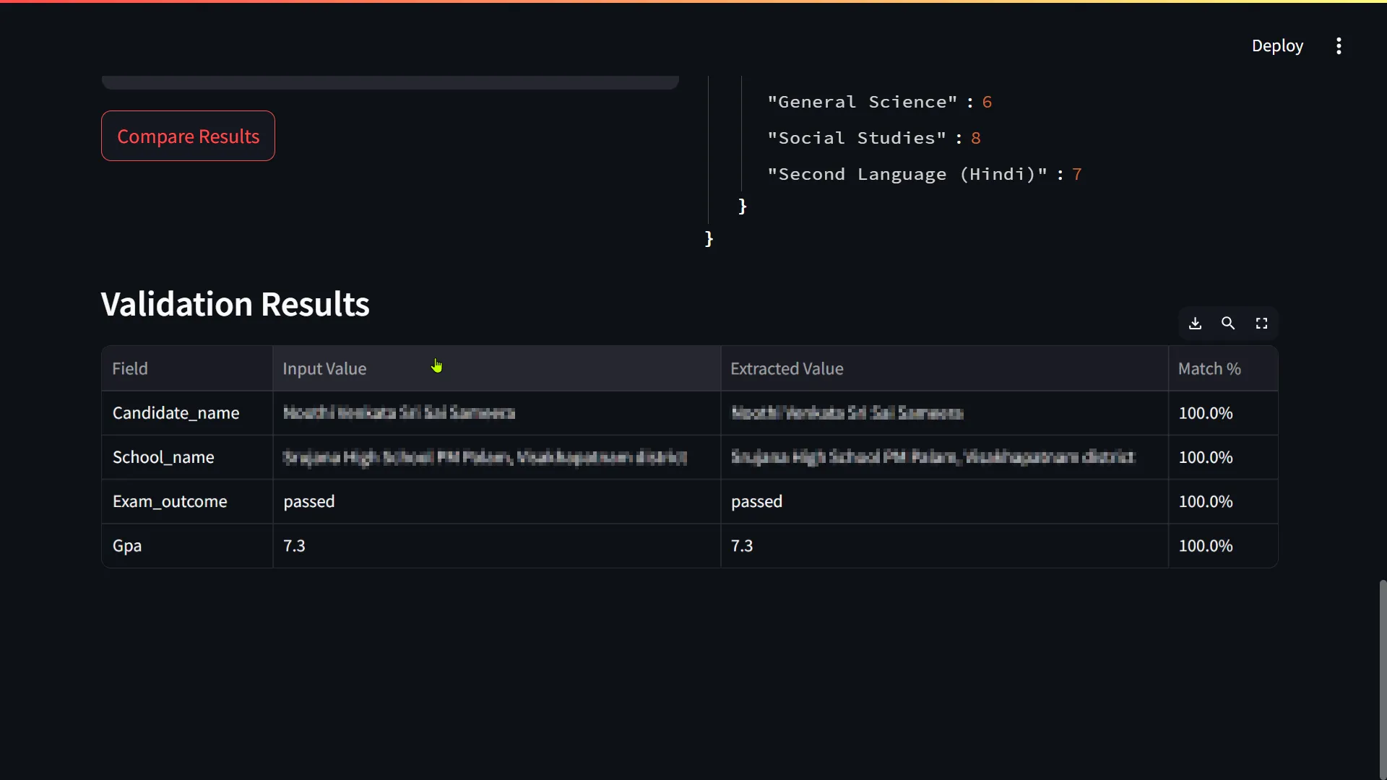
Task: Download the validation table as CSV
Action: (x=1195, y=324)
